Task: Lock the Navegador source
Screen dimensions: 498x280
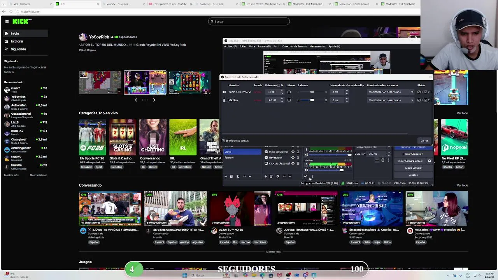Action: coord(298,157)
